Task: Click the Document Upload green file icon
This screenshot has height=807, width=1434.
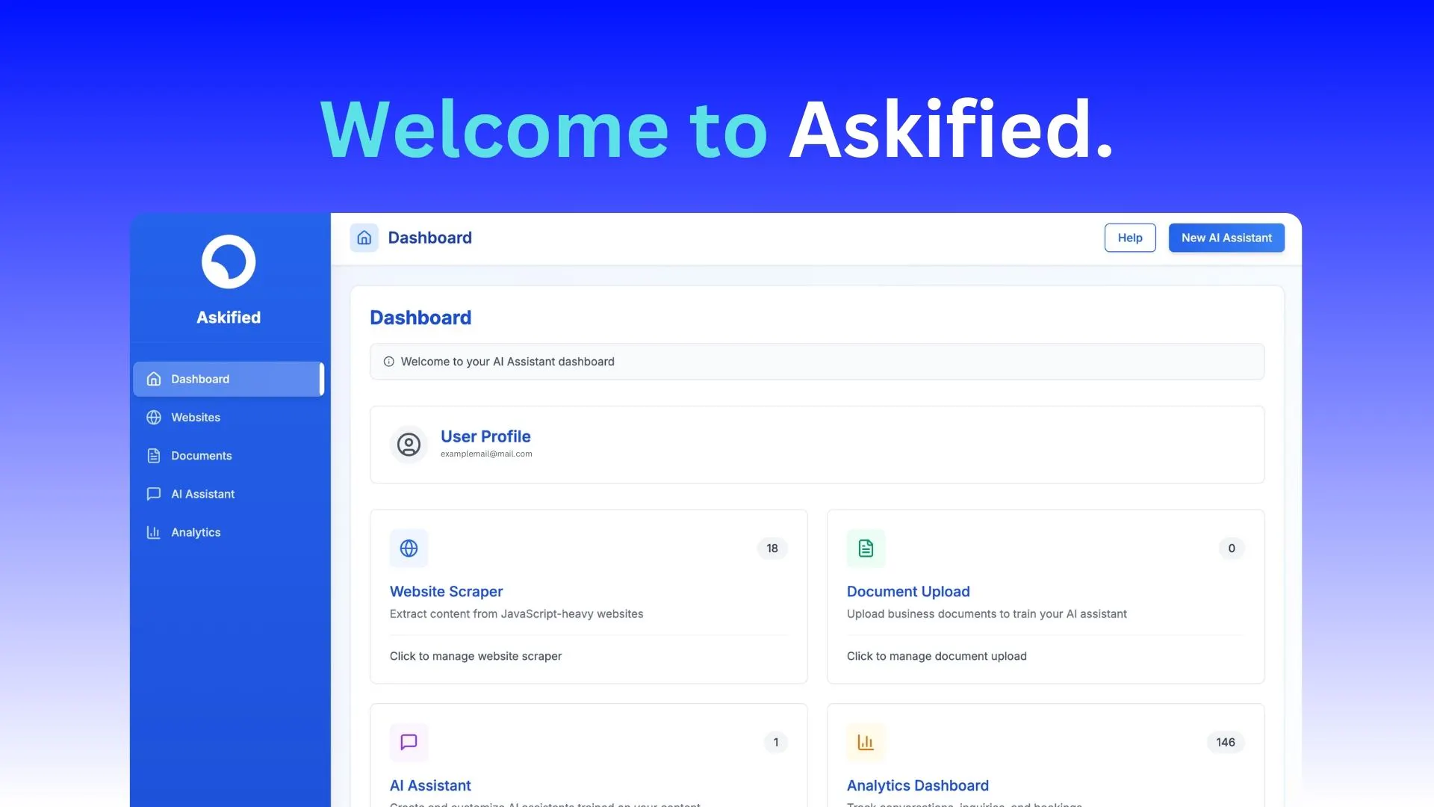Action: pyautogui.click(x=866, y=548)
